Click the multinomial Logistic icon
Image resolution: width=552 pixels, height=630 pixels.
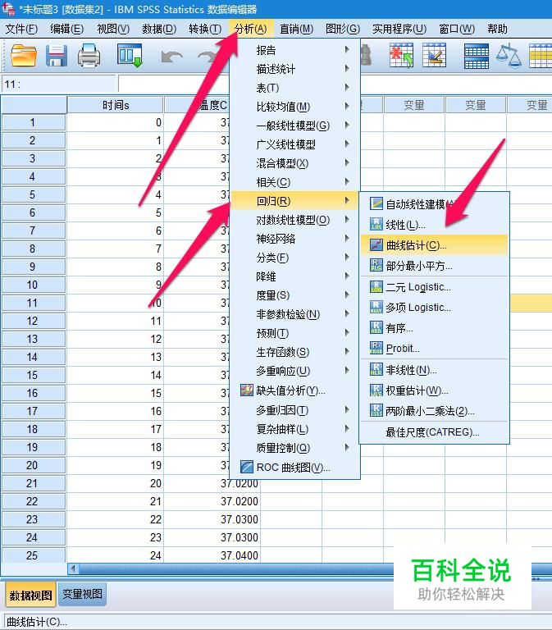376,307
